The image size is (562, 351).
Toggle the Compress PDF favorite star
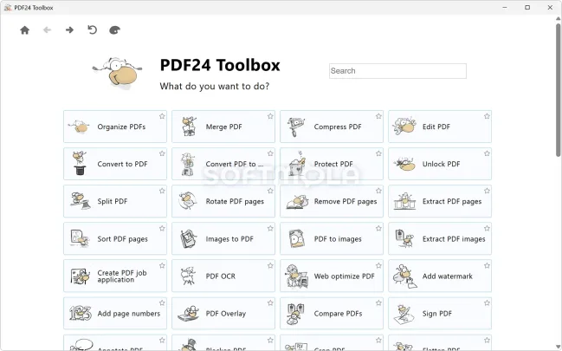(x=378, y=116)
